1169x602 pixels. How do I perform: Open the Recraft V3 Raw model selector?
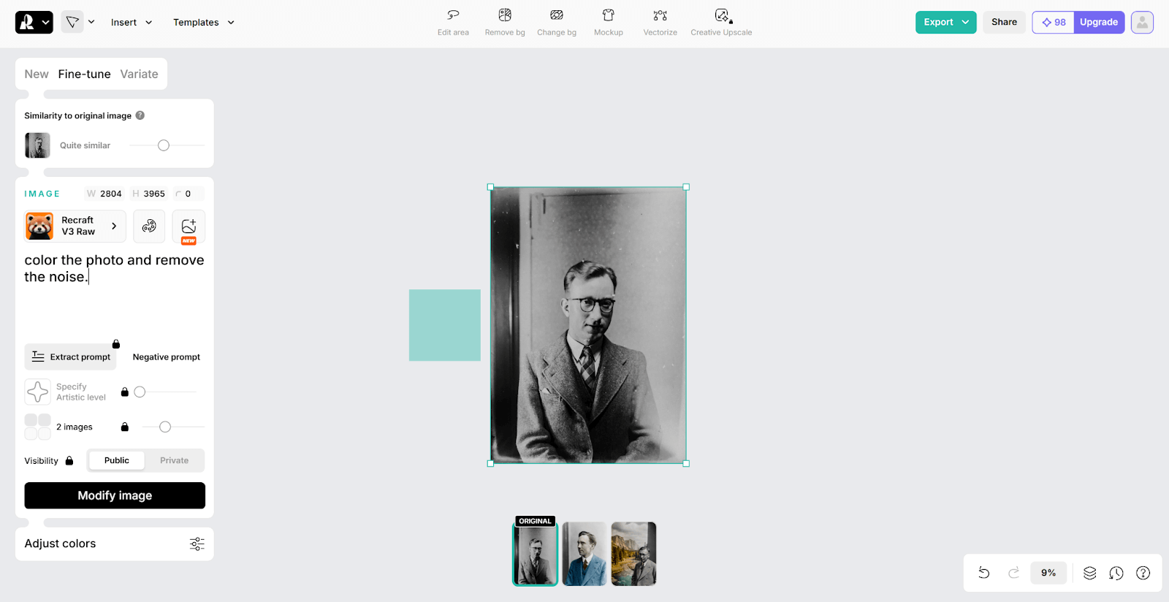tap(75, 226)
